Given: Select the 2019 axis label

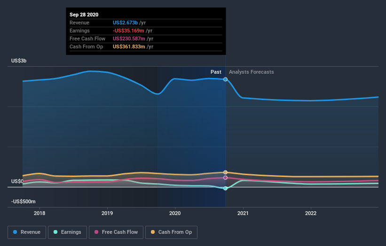Looking at the screenshot, I should click(x=107, y=213).
